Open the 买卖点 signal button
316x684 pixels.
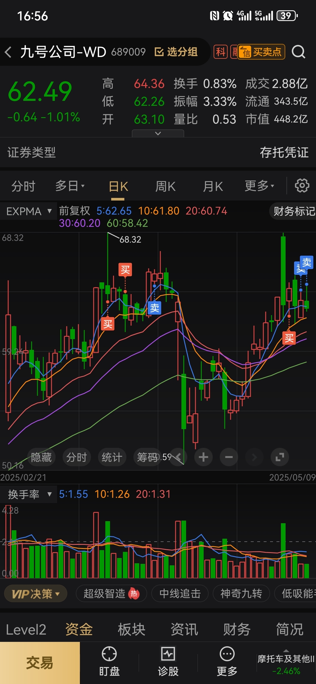261,52
